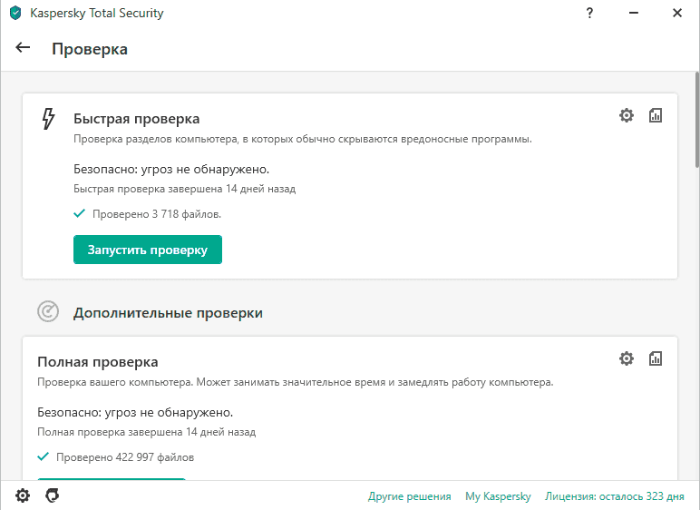Image resolution: width=700 pixels, height=510 pixels.
Task: Open the My Kaspersky link
Action: coord(498,496)
